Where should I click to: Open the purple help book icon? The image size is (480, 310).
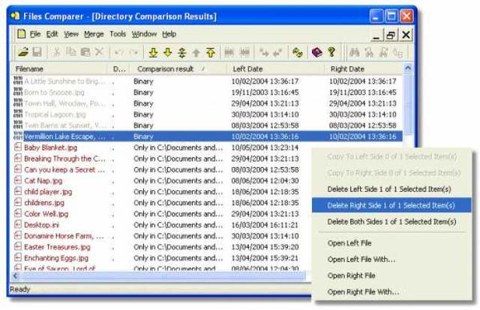[316, 52]
